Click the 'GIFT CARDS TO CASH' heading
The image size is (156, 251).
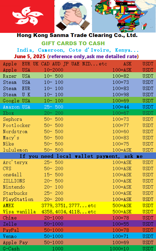[73, 43]
